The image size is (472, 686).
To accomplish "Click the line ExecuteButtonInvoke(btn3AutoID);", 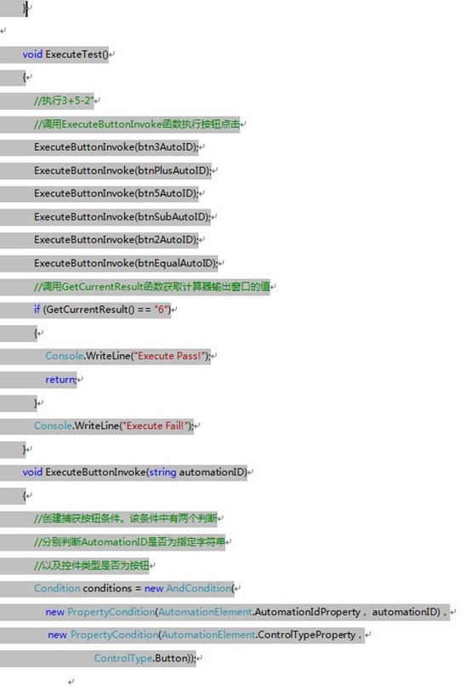I will coord(117,147).
